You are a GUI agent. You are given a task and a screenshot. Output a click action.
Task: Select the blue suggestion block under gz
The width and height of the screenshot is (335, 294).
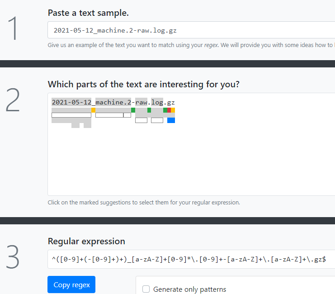(171, 120)
